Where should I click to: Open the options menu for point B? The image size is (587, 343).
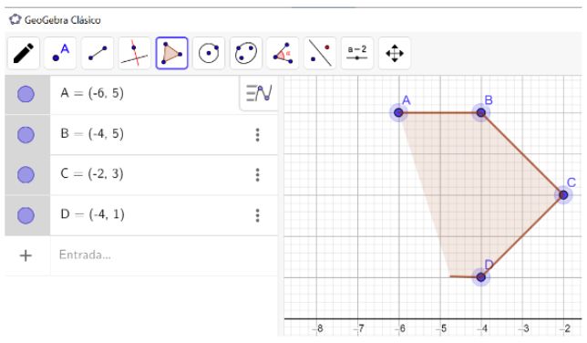coord(258,135)
